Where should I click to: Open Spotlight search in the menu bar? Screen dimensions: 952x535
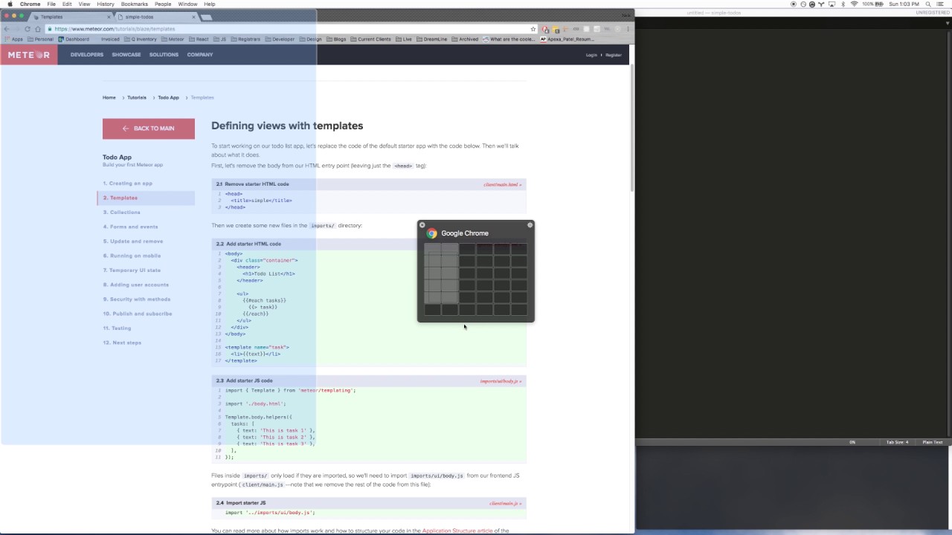(928, 4)
